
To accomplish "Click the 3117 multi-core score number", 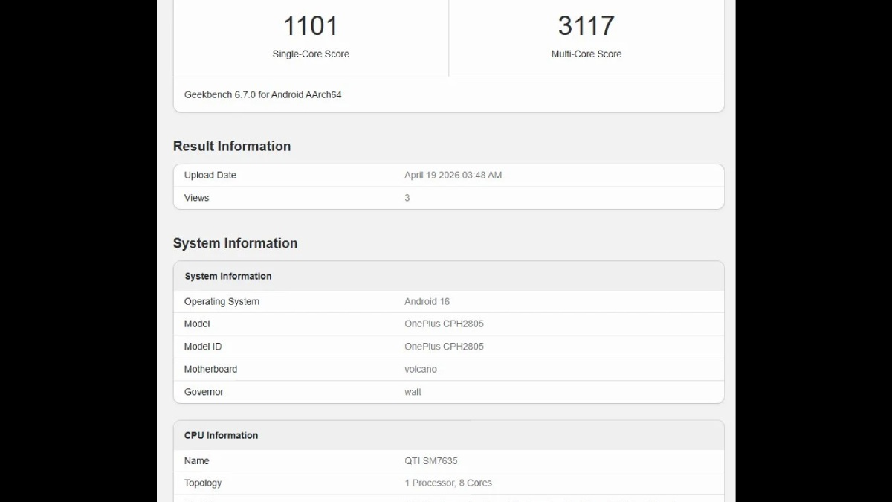I will (x=586, y=26).
